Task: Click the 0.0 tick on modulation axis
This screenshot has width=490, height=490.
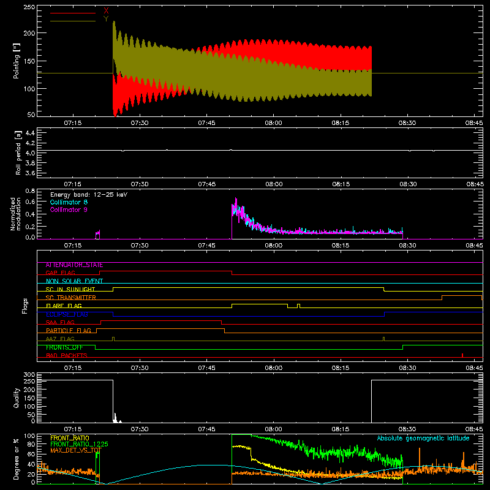Action: 30,237
